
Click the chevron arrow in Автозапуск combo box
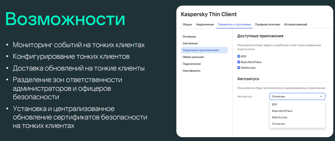[321, 96]
